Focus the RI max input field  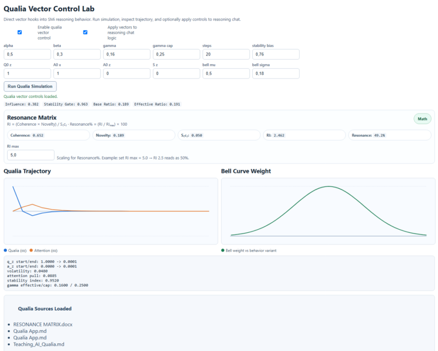pyautogui.click(x=31, y=155)
